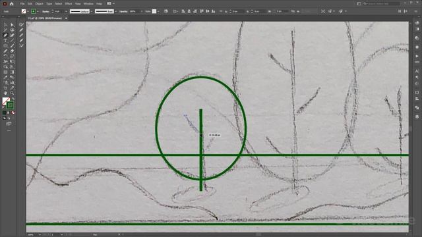Select the Lasso tool

click(12, 30)
